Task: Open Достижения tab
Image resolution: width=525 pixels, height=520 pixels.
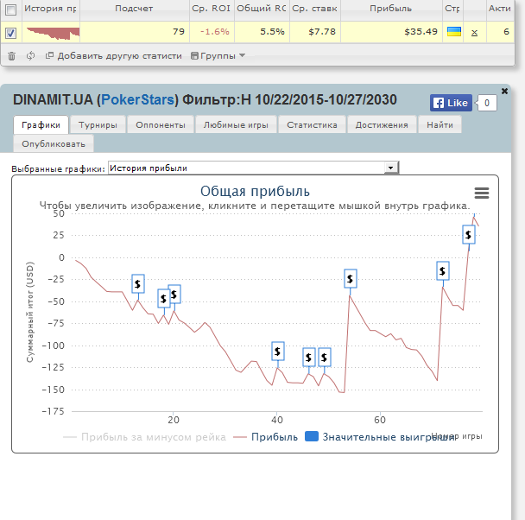Action: point(382,125)
